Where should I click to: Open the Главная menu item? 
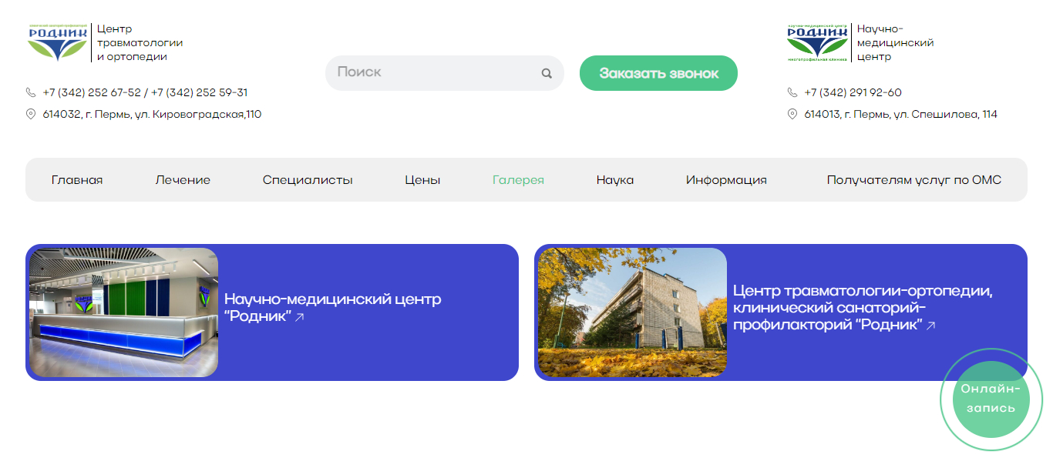(x=77, y=180)
